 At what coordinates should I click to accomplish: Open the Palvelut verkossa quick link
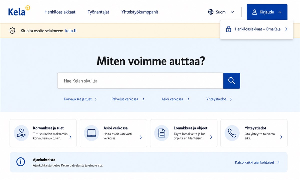click(128, 99)
